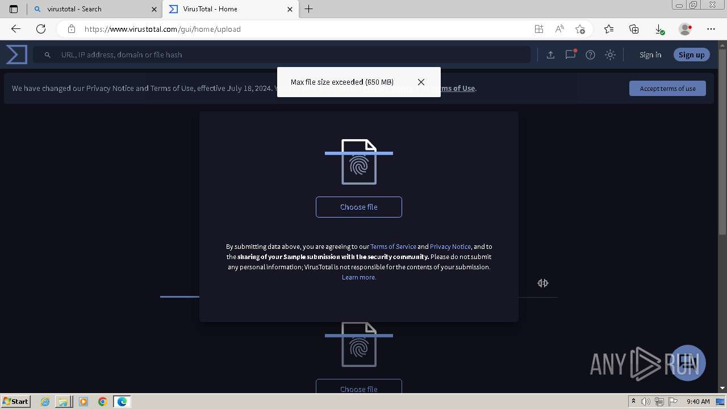Click the Sign up button

pyautogui.click(x=691, y=55)
